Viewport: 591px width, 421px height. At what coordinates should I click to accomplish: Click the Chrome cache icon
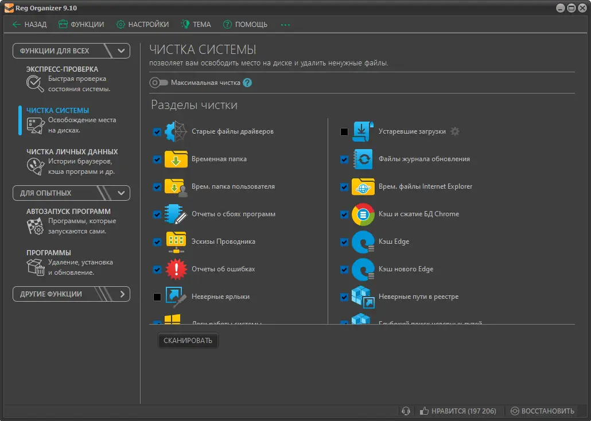pyautogui.click(x=363, y=215)
